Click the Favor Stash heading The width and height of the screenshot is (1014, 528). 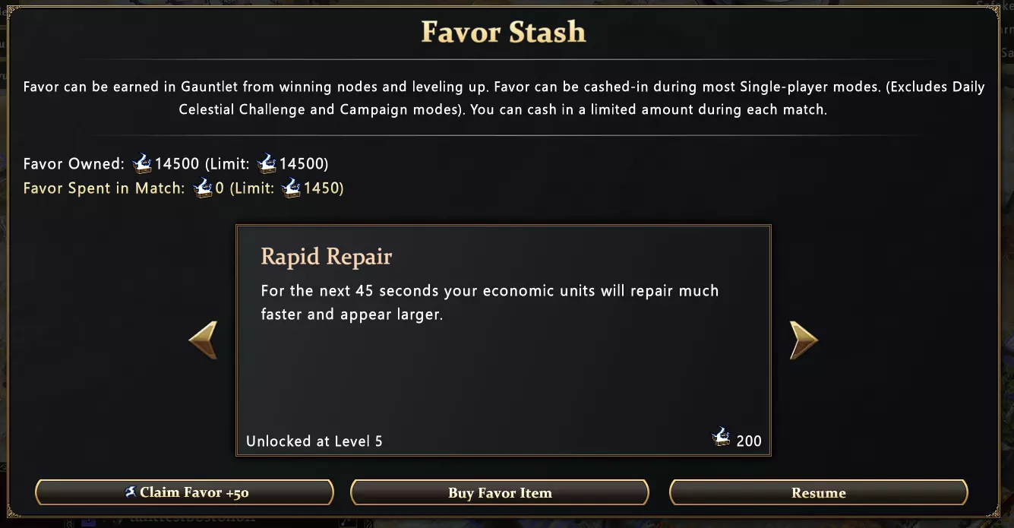504,32
